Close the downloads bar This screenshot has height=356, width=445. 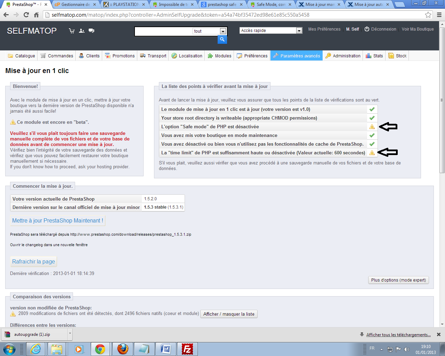[x=439, y=334]
